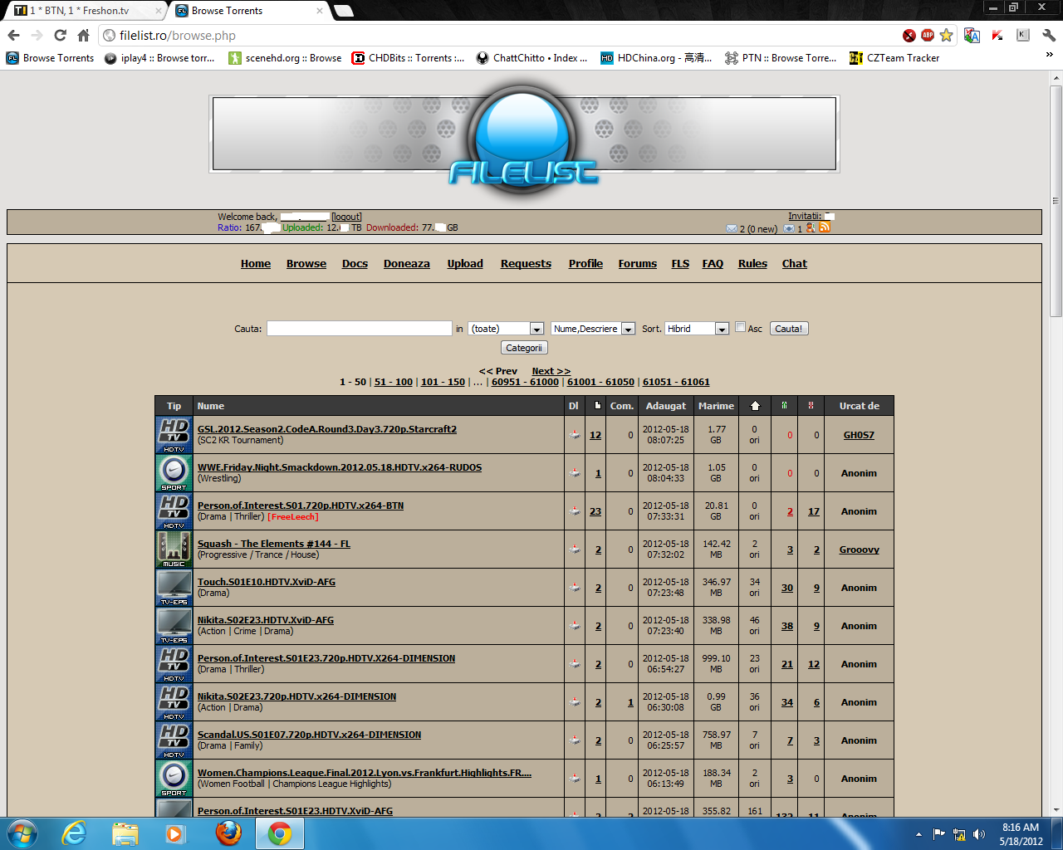The height and width of the screenshot is (850, 1063).
Task: Open the sent messages envelope icon
Action: [789, 228]
